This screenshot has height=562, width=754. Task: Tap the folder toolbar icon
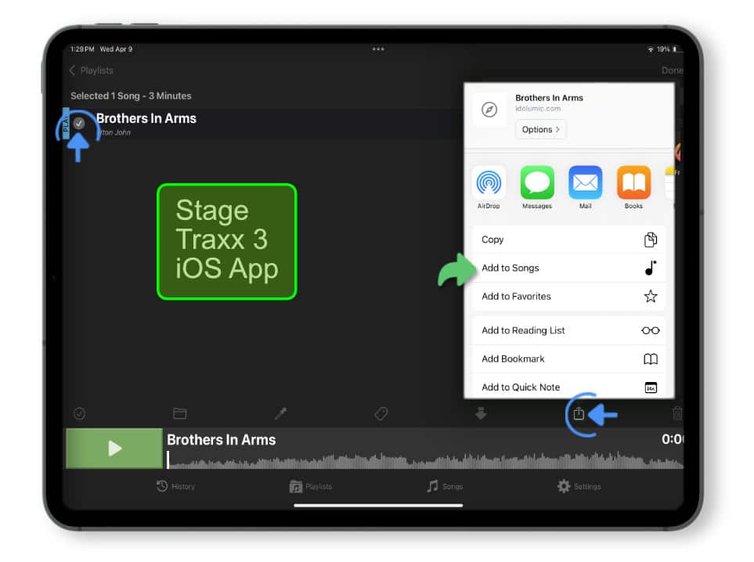click(180, 413)
